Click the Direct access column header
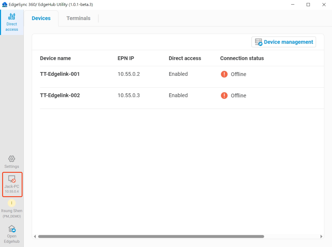This screenshot has width=332, height=247. (x=185, y=58)
